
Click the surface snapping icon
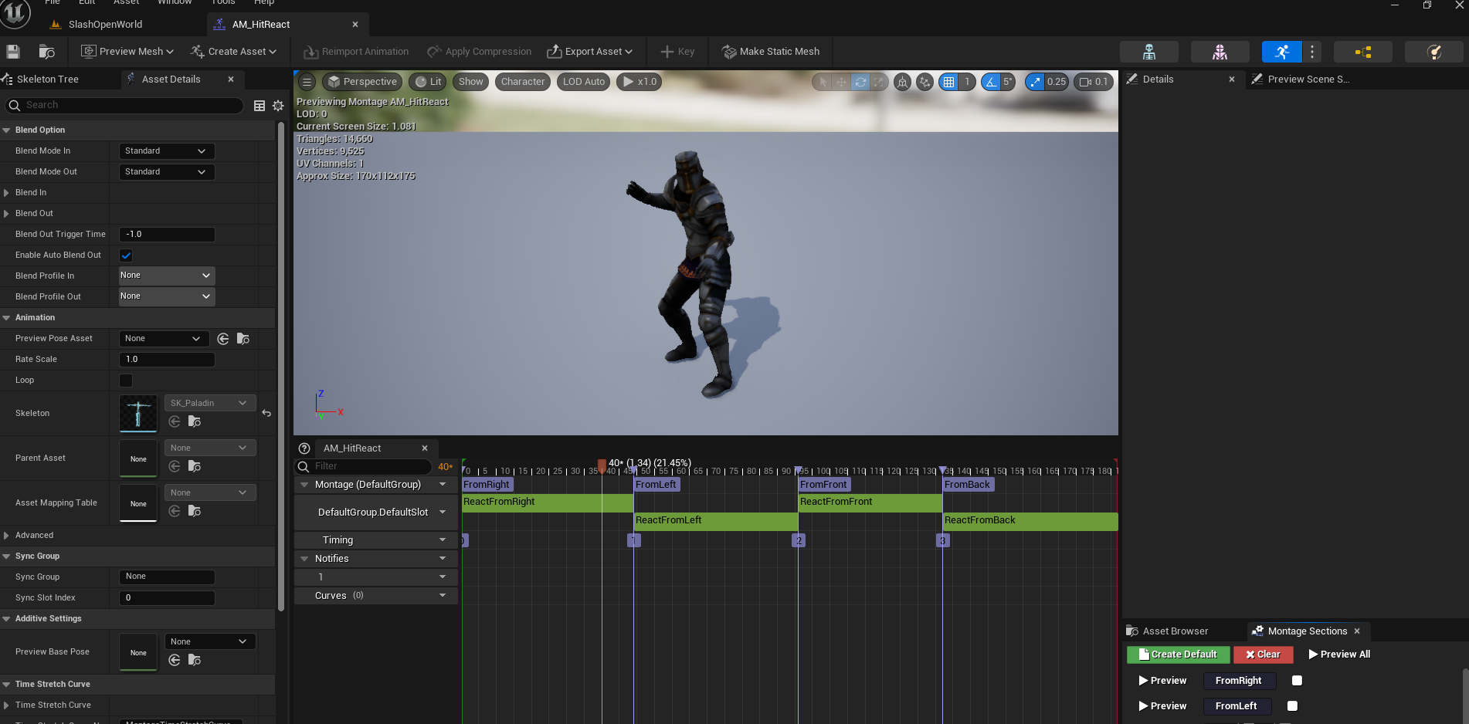(x=924, y=82)
